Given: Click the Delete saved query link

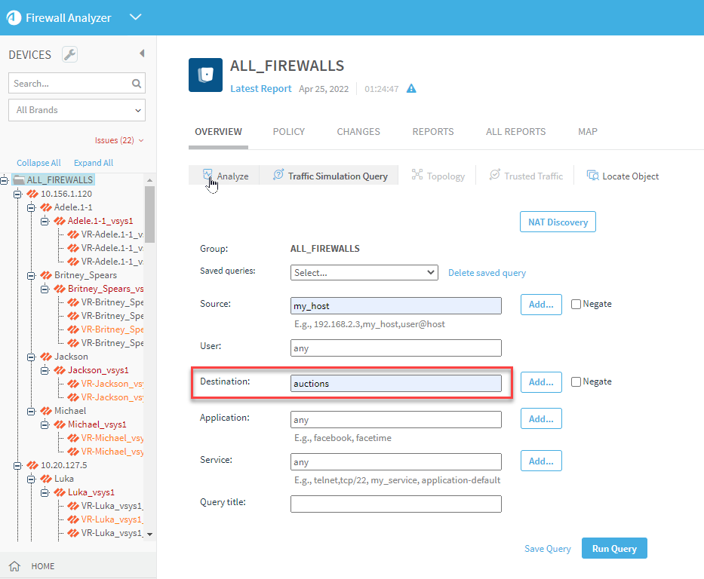Looking at the screenshot, I should pos(487,273).
